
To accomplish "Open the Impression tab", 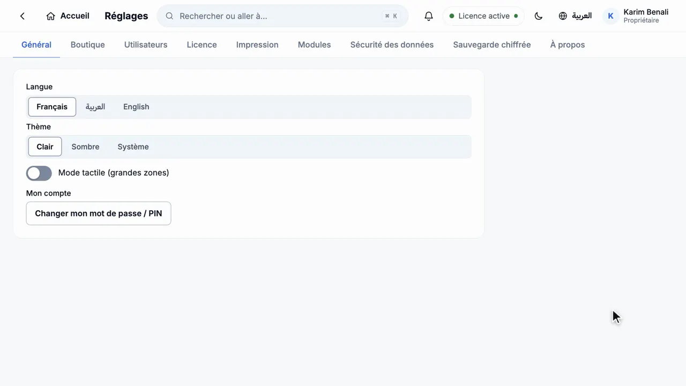I will click(x=257, y=45).
